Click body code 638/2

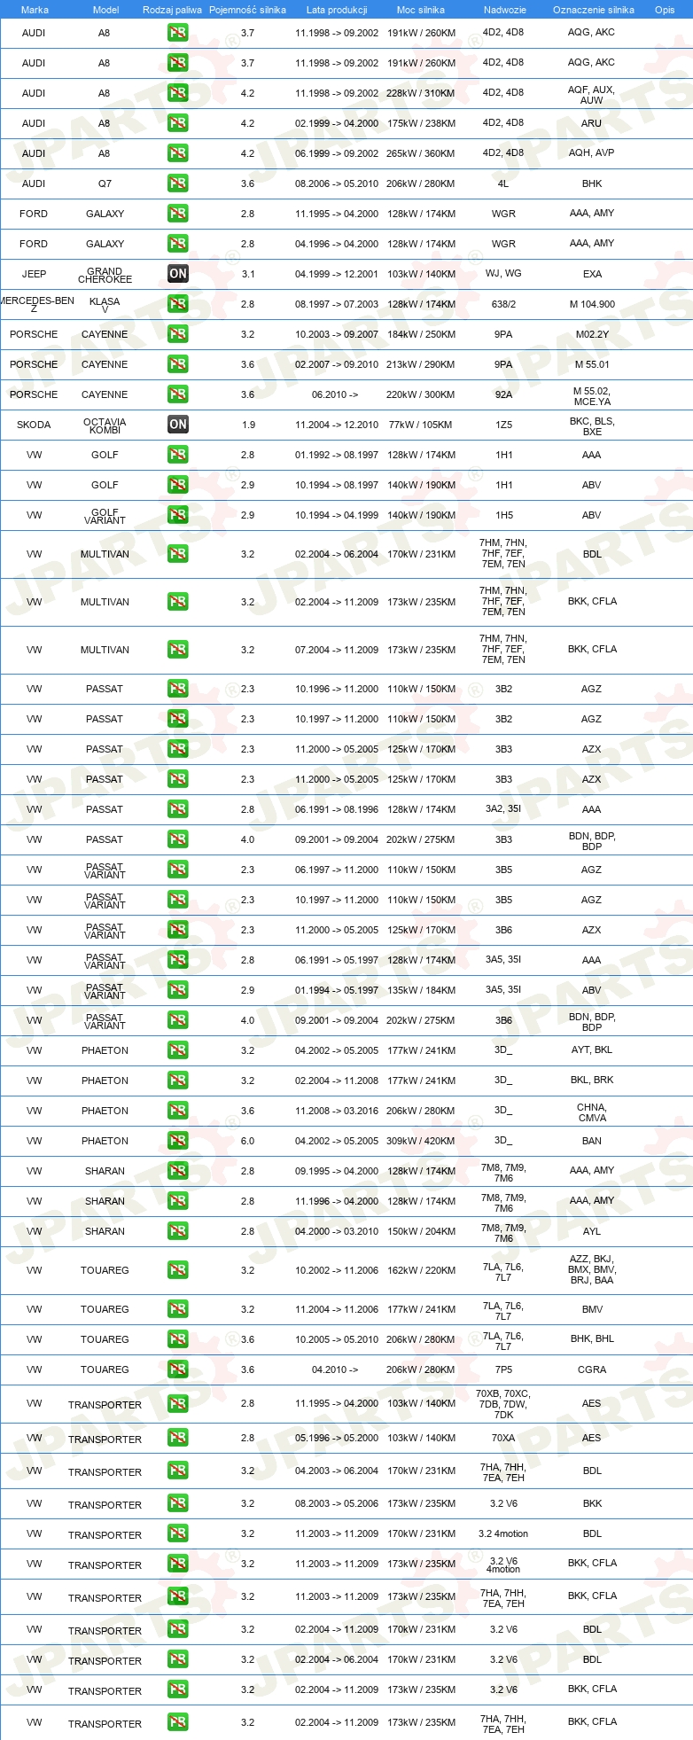click(x=503, y=304)
